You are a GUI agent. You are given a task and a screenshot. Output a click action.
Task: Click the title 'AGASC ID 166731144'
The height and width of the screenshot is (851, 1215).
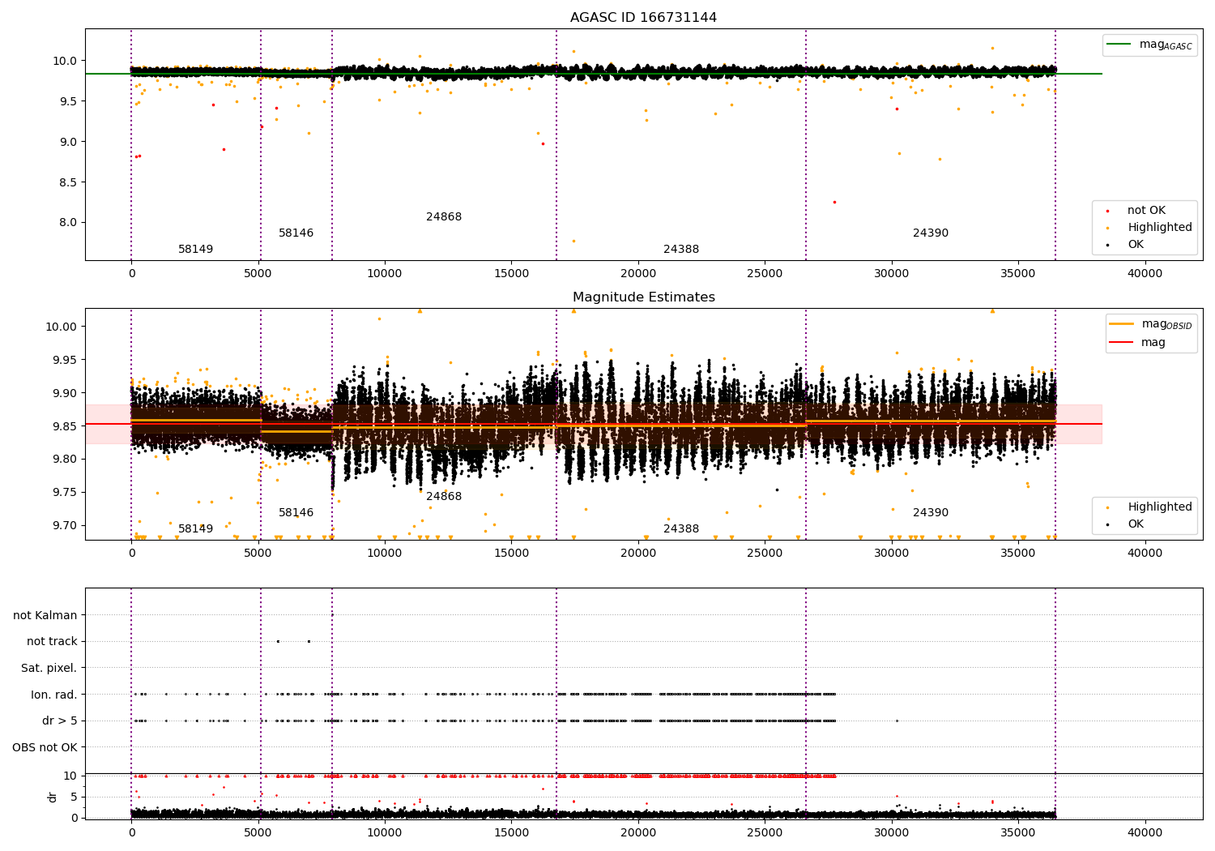(643, 18)
